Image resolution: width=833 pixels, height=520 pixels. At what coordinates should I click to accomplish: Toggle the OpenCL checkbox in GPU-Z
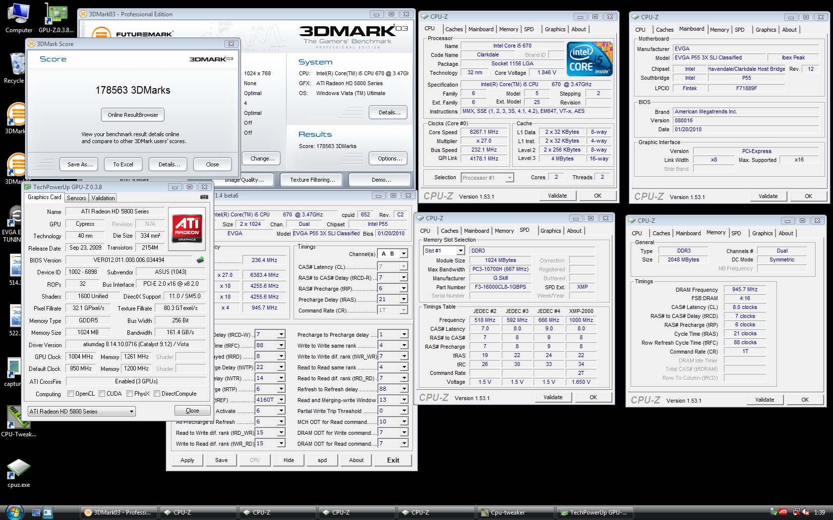pyautogui.click(x=70, y=394)
